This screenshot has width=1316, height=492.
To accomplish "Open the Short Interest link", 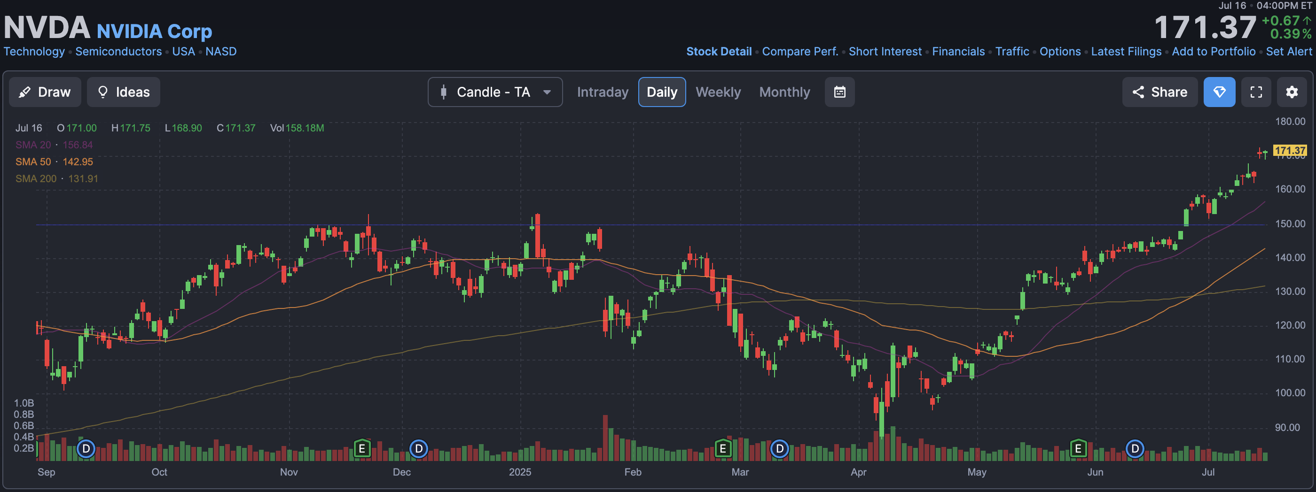I will click(x=885, y=52).
